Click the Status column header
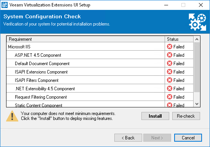The image size is (210, 147). pyautogui.click(x=179, y=39)
